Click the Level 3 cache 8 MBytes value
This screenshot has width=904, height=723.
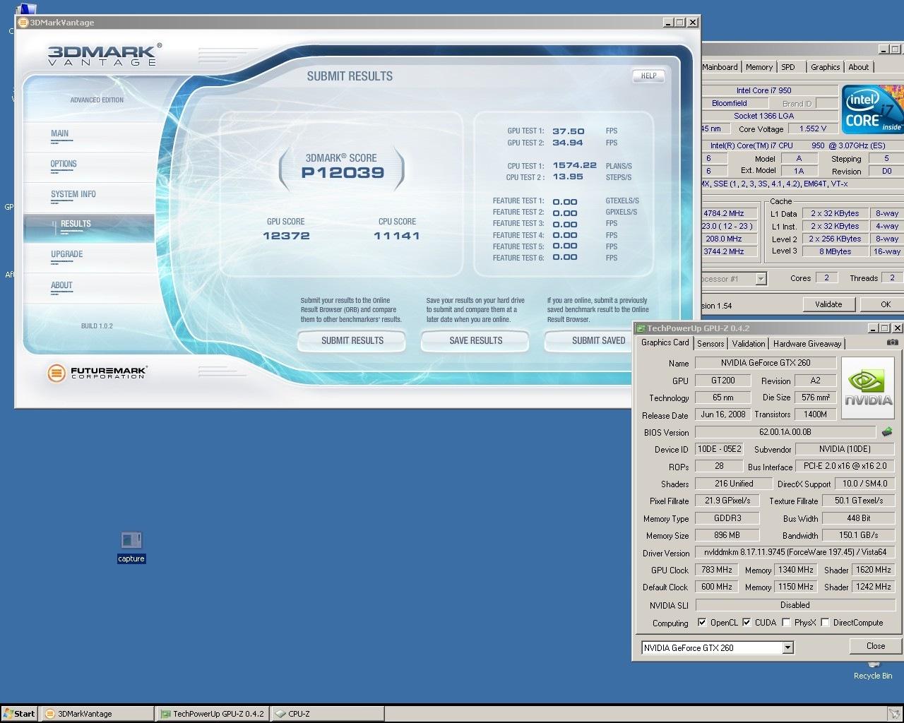[x=835, y=251]
